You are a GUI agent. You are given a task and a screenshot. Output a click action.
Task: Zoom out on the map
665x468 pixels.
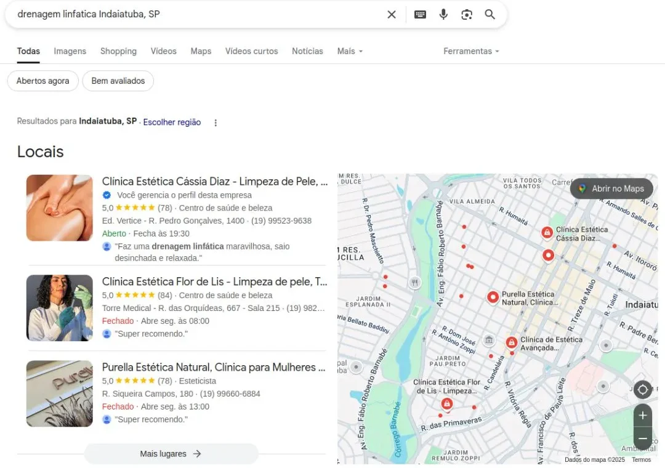point(643,438)
